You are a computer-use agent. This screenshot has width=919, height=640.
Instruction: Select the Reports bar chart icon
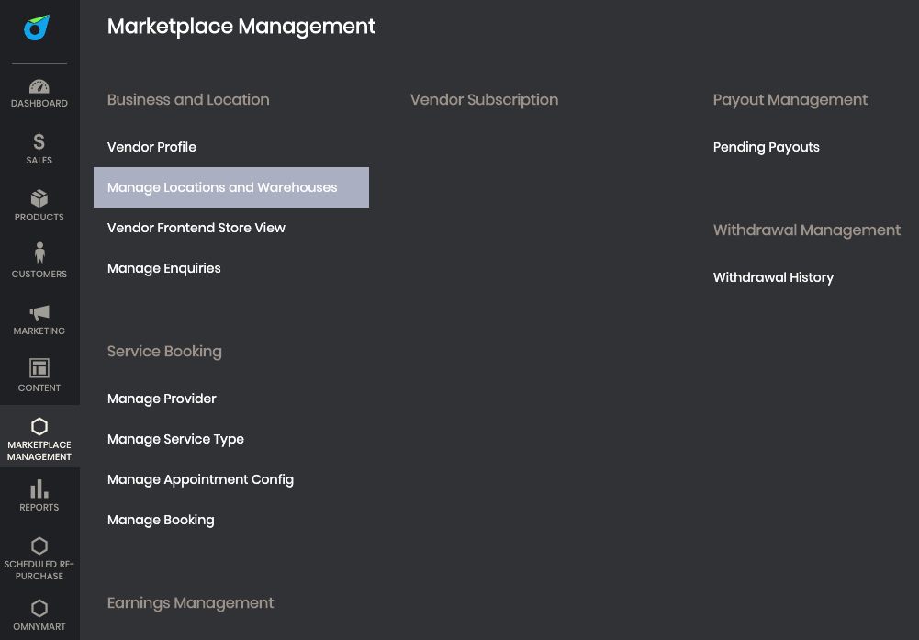[x=39, y=488]
